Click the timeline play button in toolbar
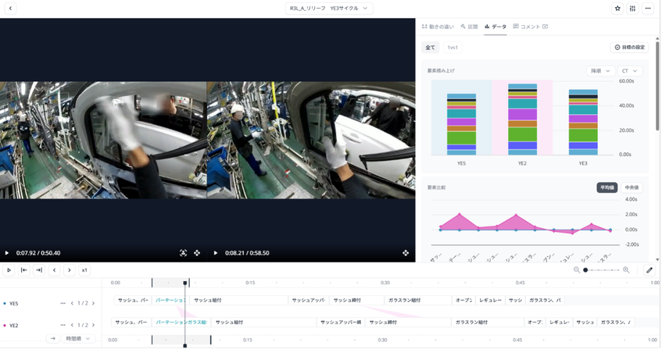Image resolution: width=662 pixels, height=349 pixels. coord(9,270)
